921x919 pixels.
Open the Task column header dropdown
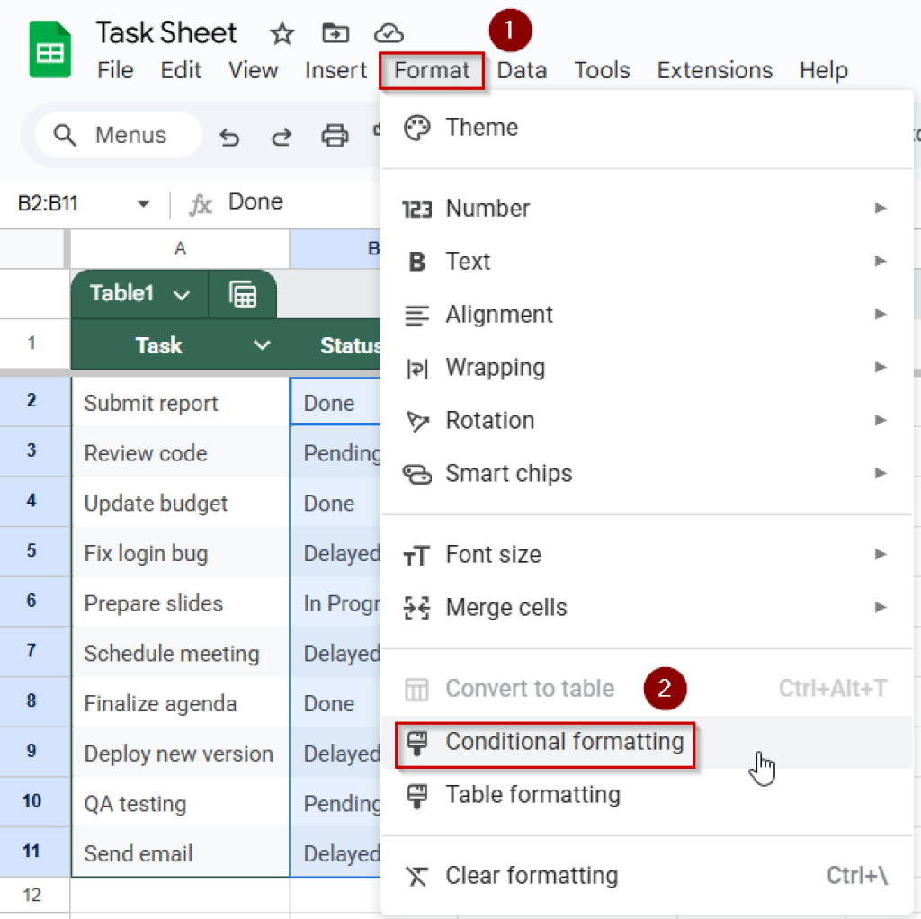[x=262, y=345]
